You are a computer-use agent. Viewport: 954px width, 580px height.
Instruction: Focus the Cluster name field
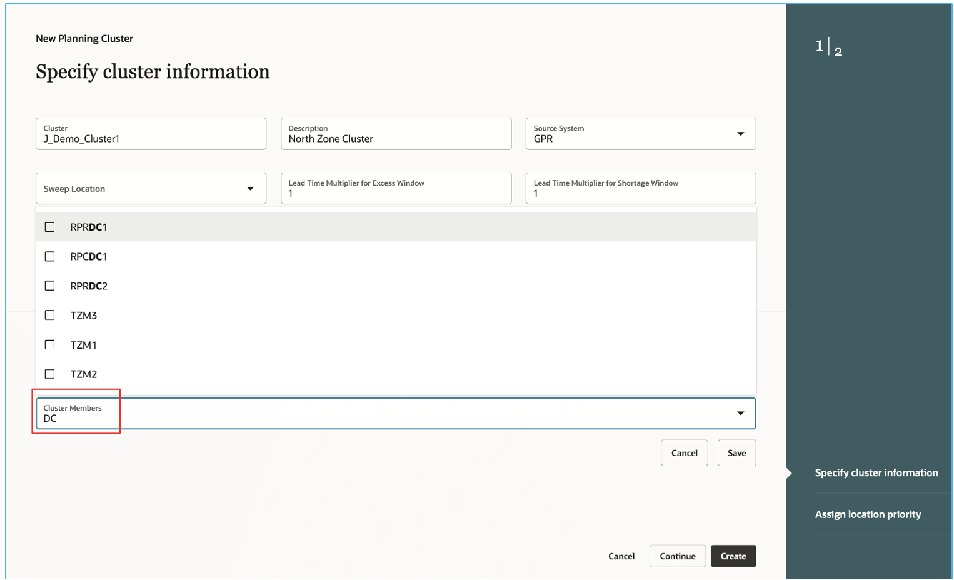pos(151,139)
